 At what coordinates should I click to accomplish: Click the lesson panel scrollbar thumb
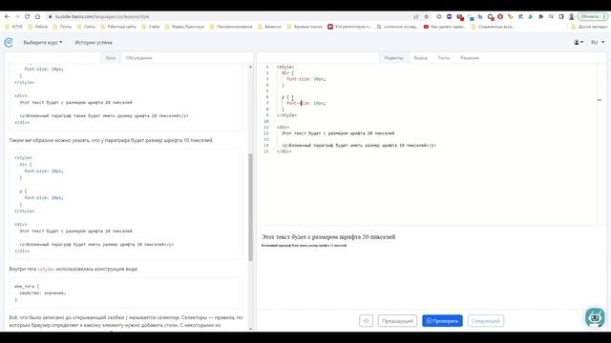(x=250, y=207)
